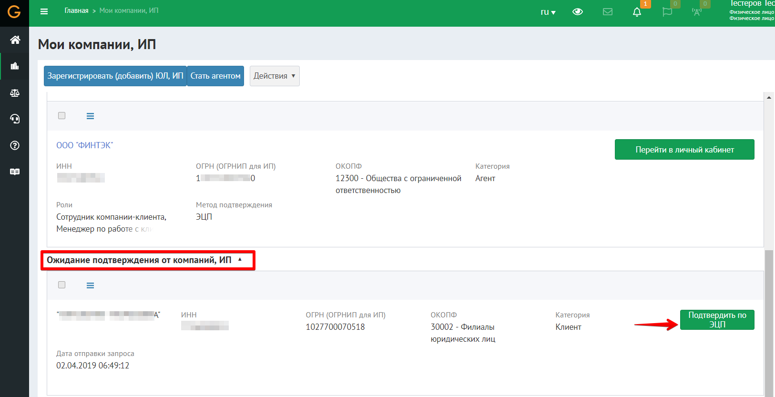Open the hamburger navigation menu

click(x=44, y=11)
